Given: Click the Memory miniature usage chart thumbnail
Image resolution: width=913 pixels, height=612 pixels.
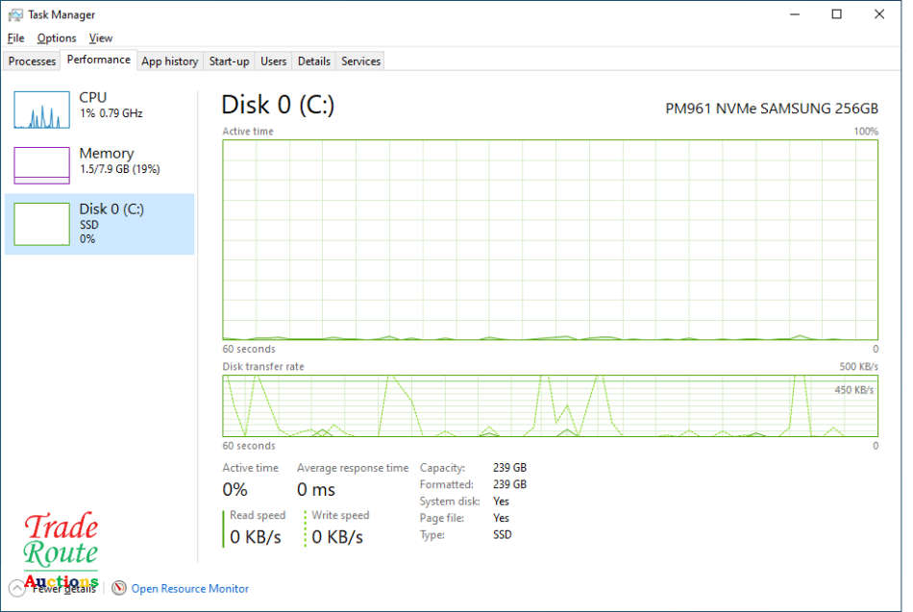Looking at the screenshot, I should pos(41,164).
